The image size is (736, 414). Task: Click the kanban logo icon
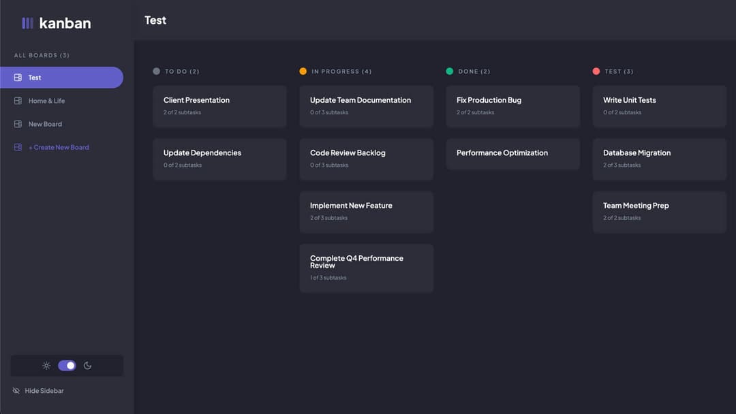pos(27,22)
